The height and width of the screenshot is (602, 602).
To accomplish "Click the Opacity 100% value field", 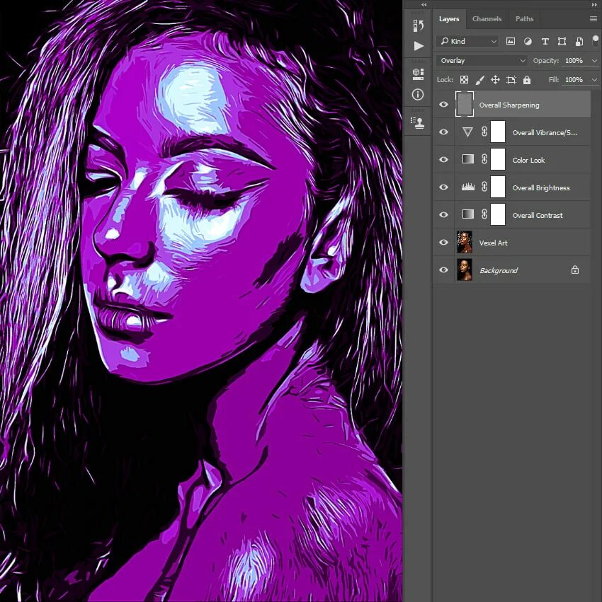I will tap(576, 61).
